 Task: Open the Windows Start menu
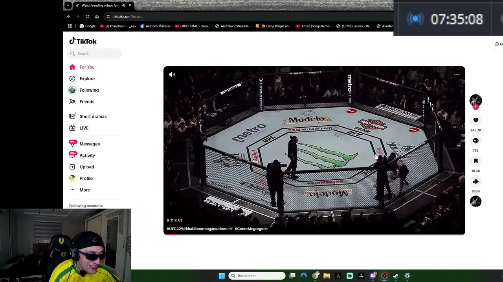point(222,276)
